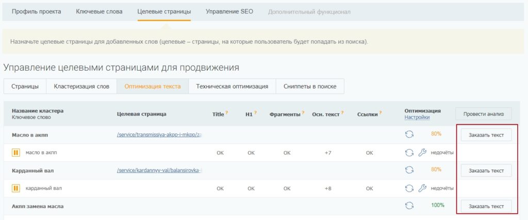The height and width of the screenshot is (220, 528).
Task: Click Провести анализ button
Action: (483, 114)
